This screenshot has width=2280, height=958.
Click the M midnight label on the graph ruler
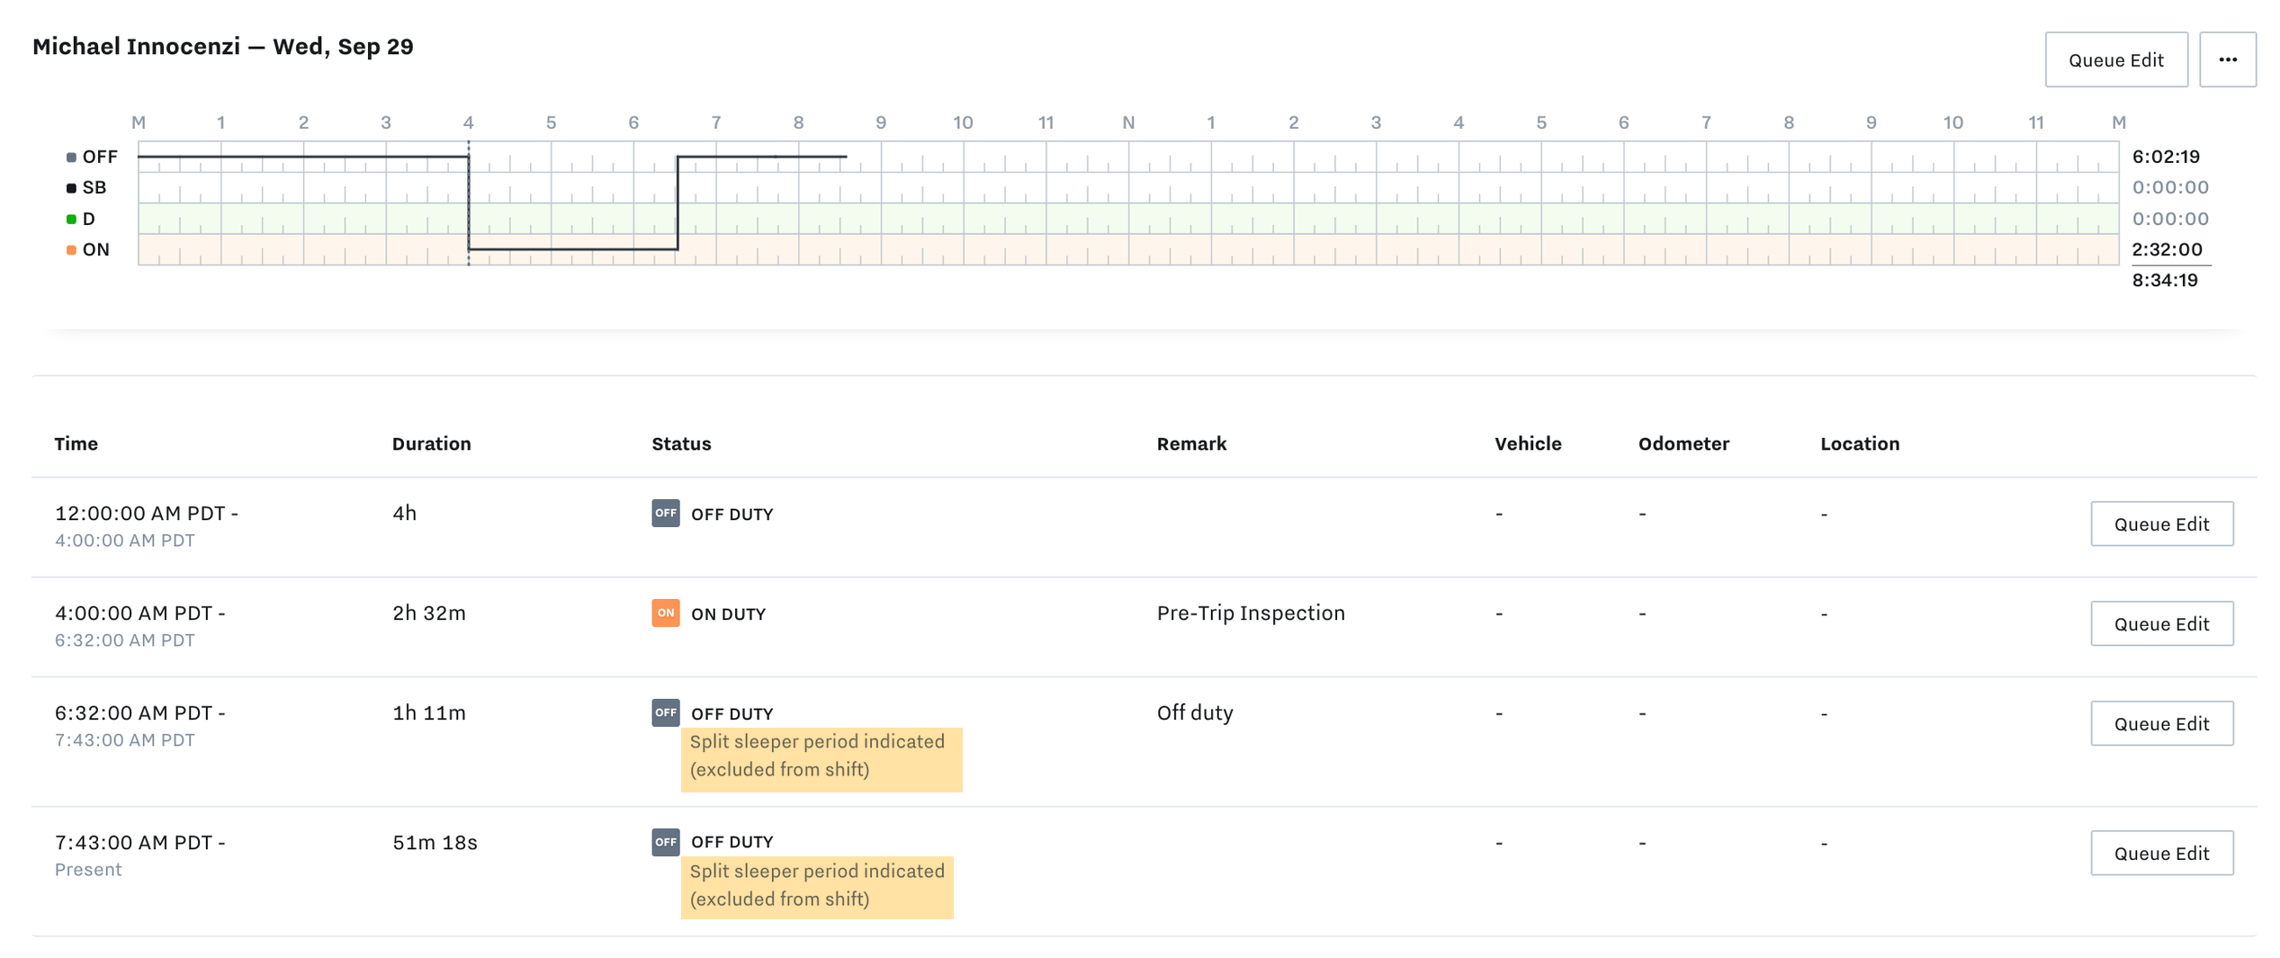(x=139, y=122)
